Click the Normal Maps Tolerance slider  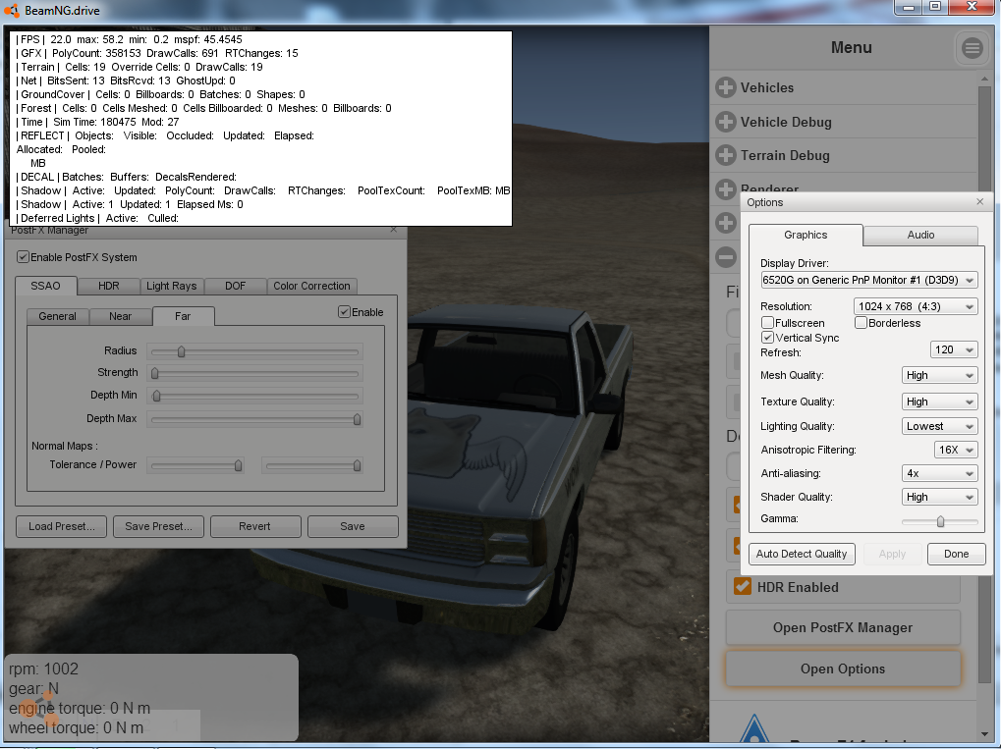pyautogui.click(x=195, y=465)
